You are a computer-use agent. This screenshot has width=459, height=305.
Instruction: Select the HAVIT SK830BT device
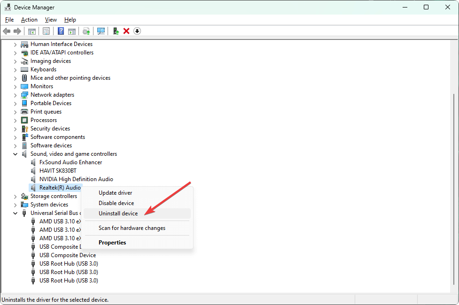(x=58, y=171)
